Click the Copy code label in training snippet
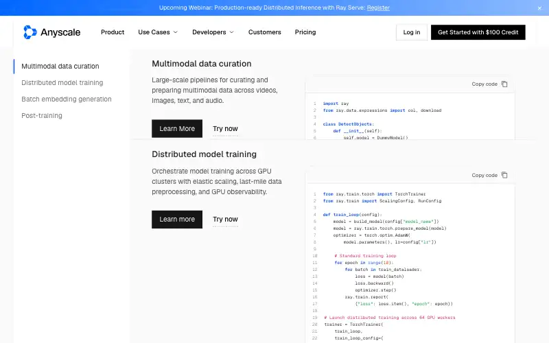 484,175
